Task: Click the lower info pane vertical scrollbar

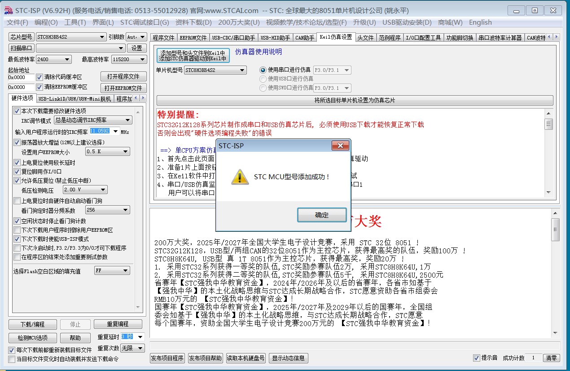Action: point(556,273)
